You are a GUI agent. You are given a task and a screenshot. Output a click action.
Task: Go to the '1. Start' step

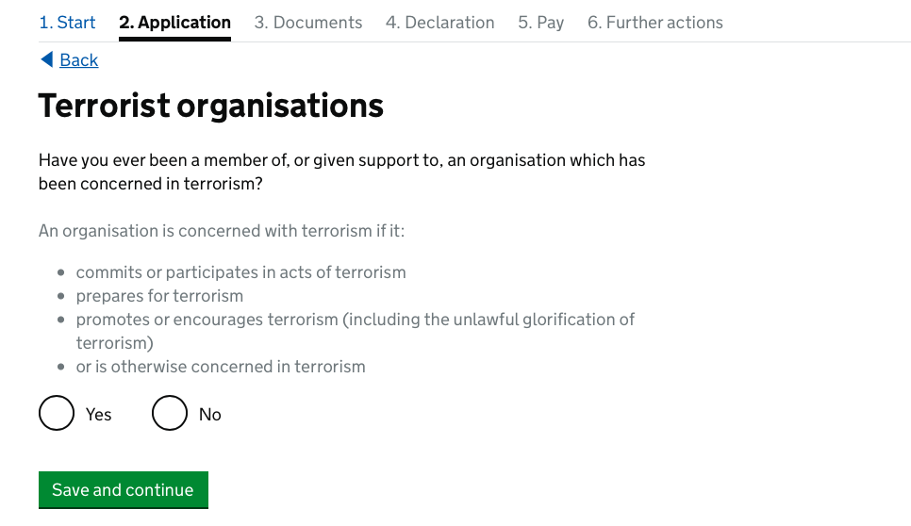coord(67,23)
